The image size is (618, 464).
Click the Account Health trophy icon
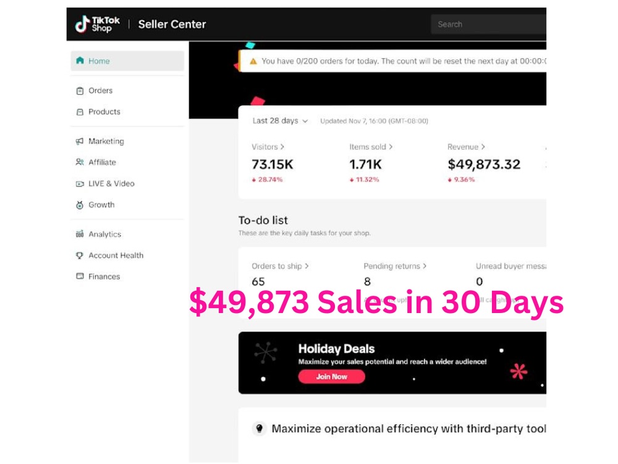pyautogui.click(x=80, y=256)
